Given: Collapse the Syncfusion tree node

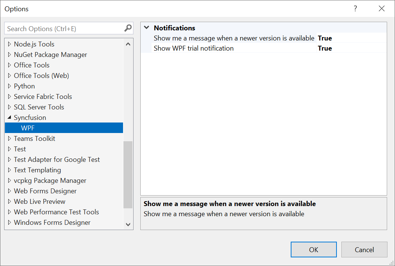Looking at the screenshot, I should pyautogui.click(x=9, y=117).
